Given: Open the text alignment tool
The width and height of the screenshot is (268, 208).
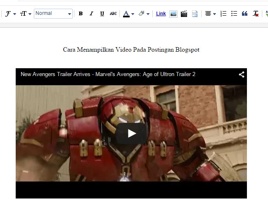Looking at the screenshot, I should pos(208,14).
